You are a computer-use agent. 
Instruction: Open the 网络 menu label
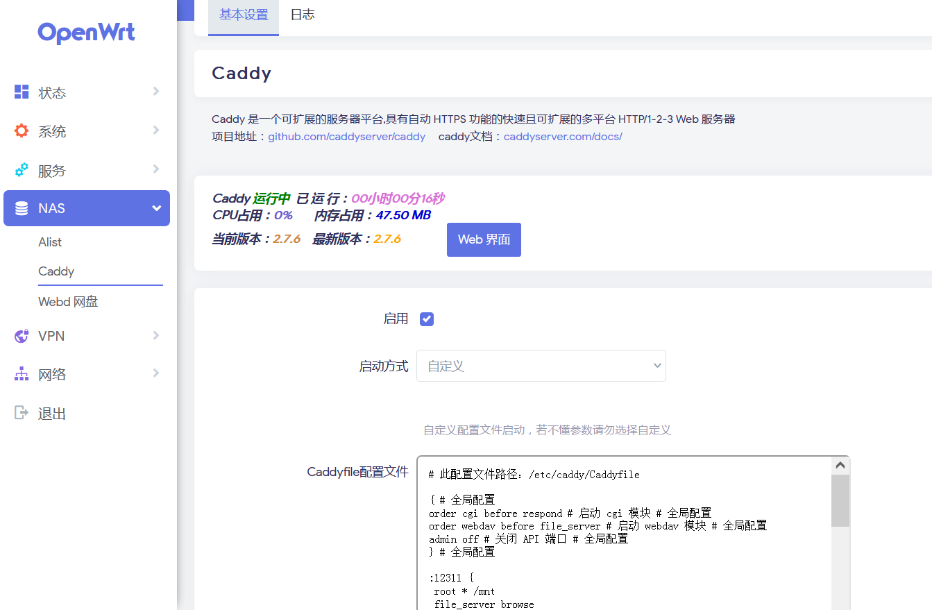(52, 375)
